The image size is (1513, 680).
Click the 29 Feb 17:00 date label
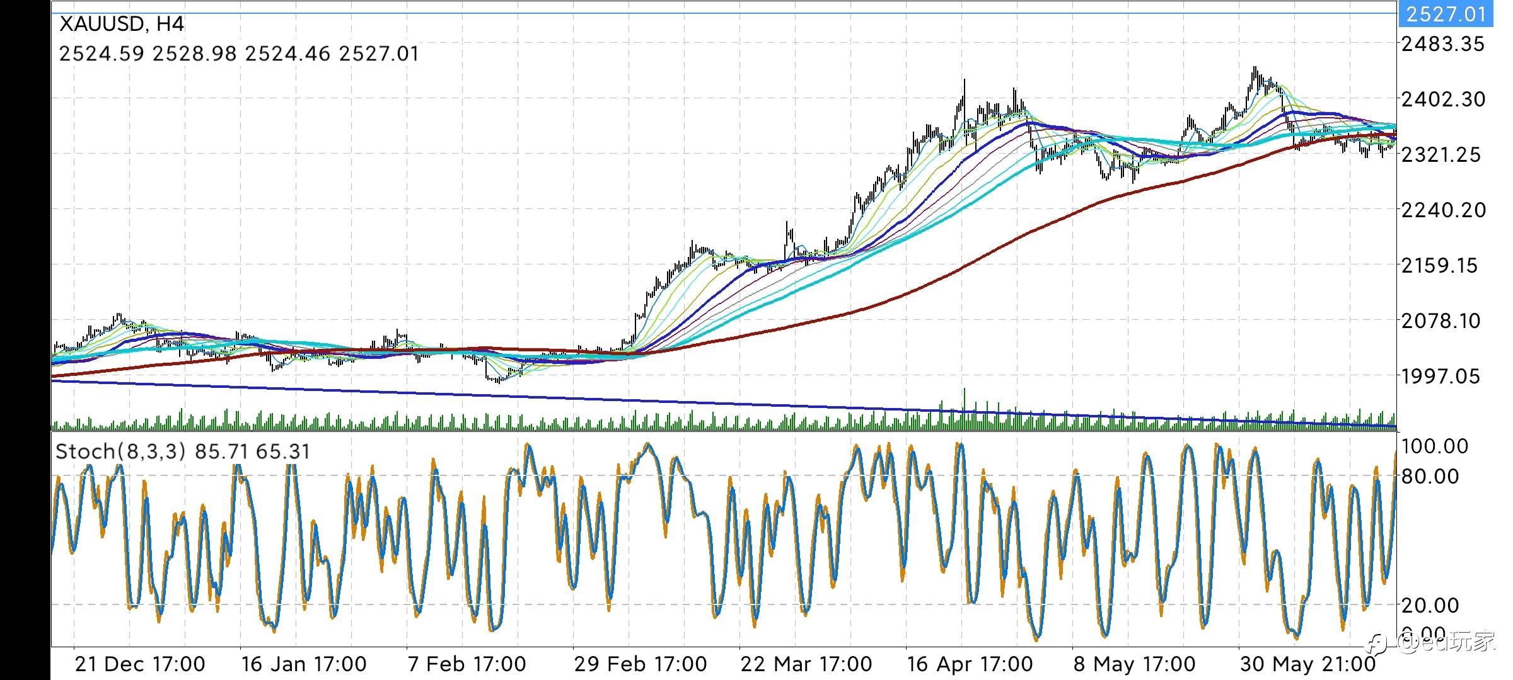640,664
